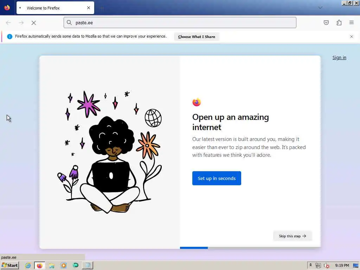Click the Firefox logo in the title bar

(x=7, y=8)
